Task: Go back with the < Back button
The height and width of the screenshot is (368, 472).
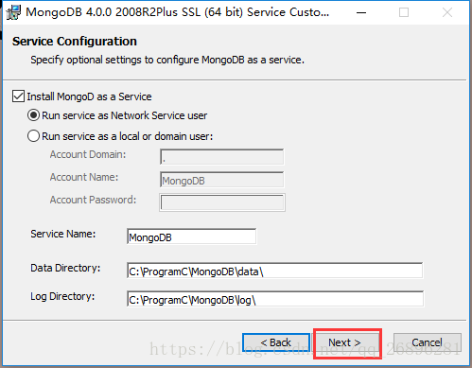Action: click(276, 342)
